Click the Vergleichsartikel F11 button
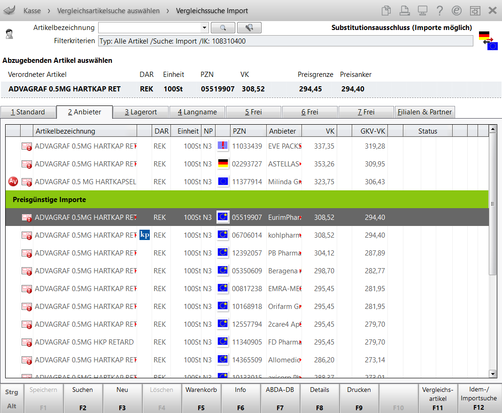This screenshot has width=502, height=413. click(x=438, y=398)
